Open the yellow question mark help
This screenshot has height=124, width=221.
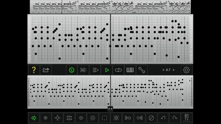[x=34, y=70]
